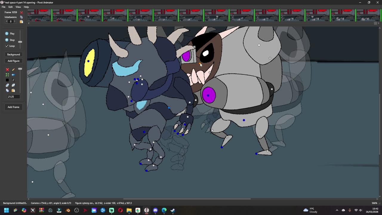Open Copilot from taskbar
382x215 pixels.
click(x=24, y=210)
